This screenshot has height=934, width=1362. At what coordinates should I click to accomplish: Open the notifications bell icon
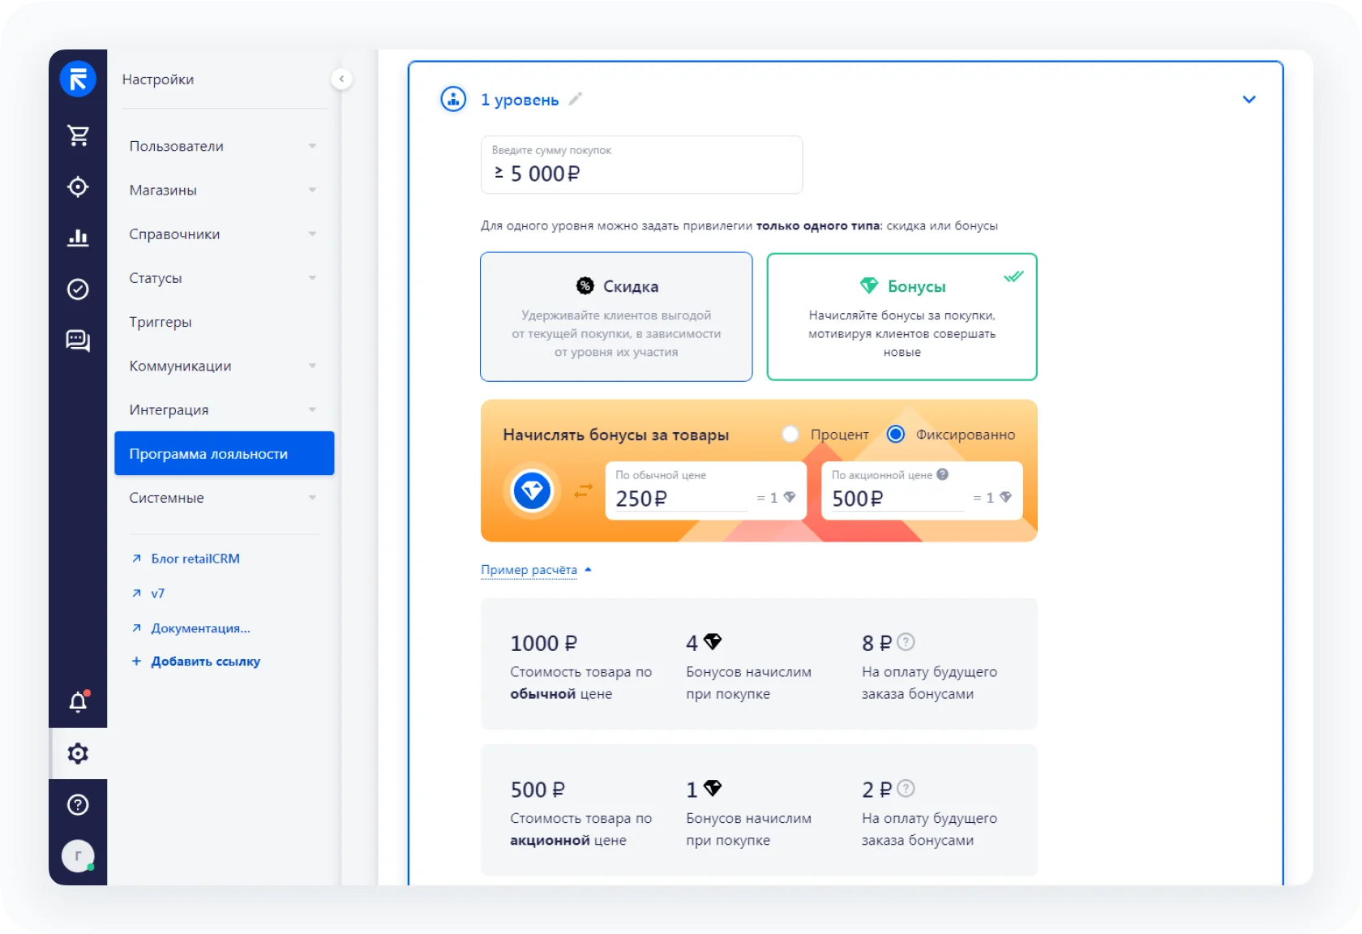(78, 702)
